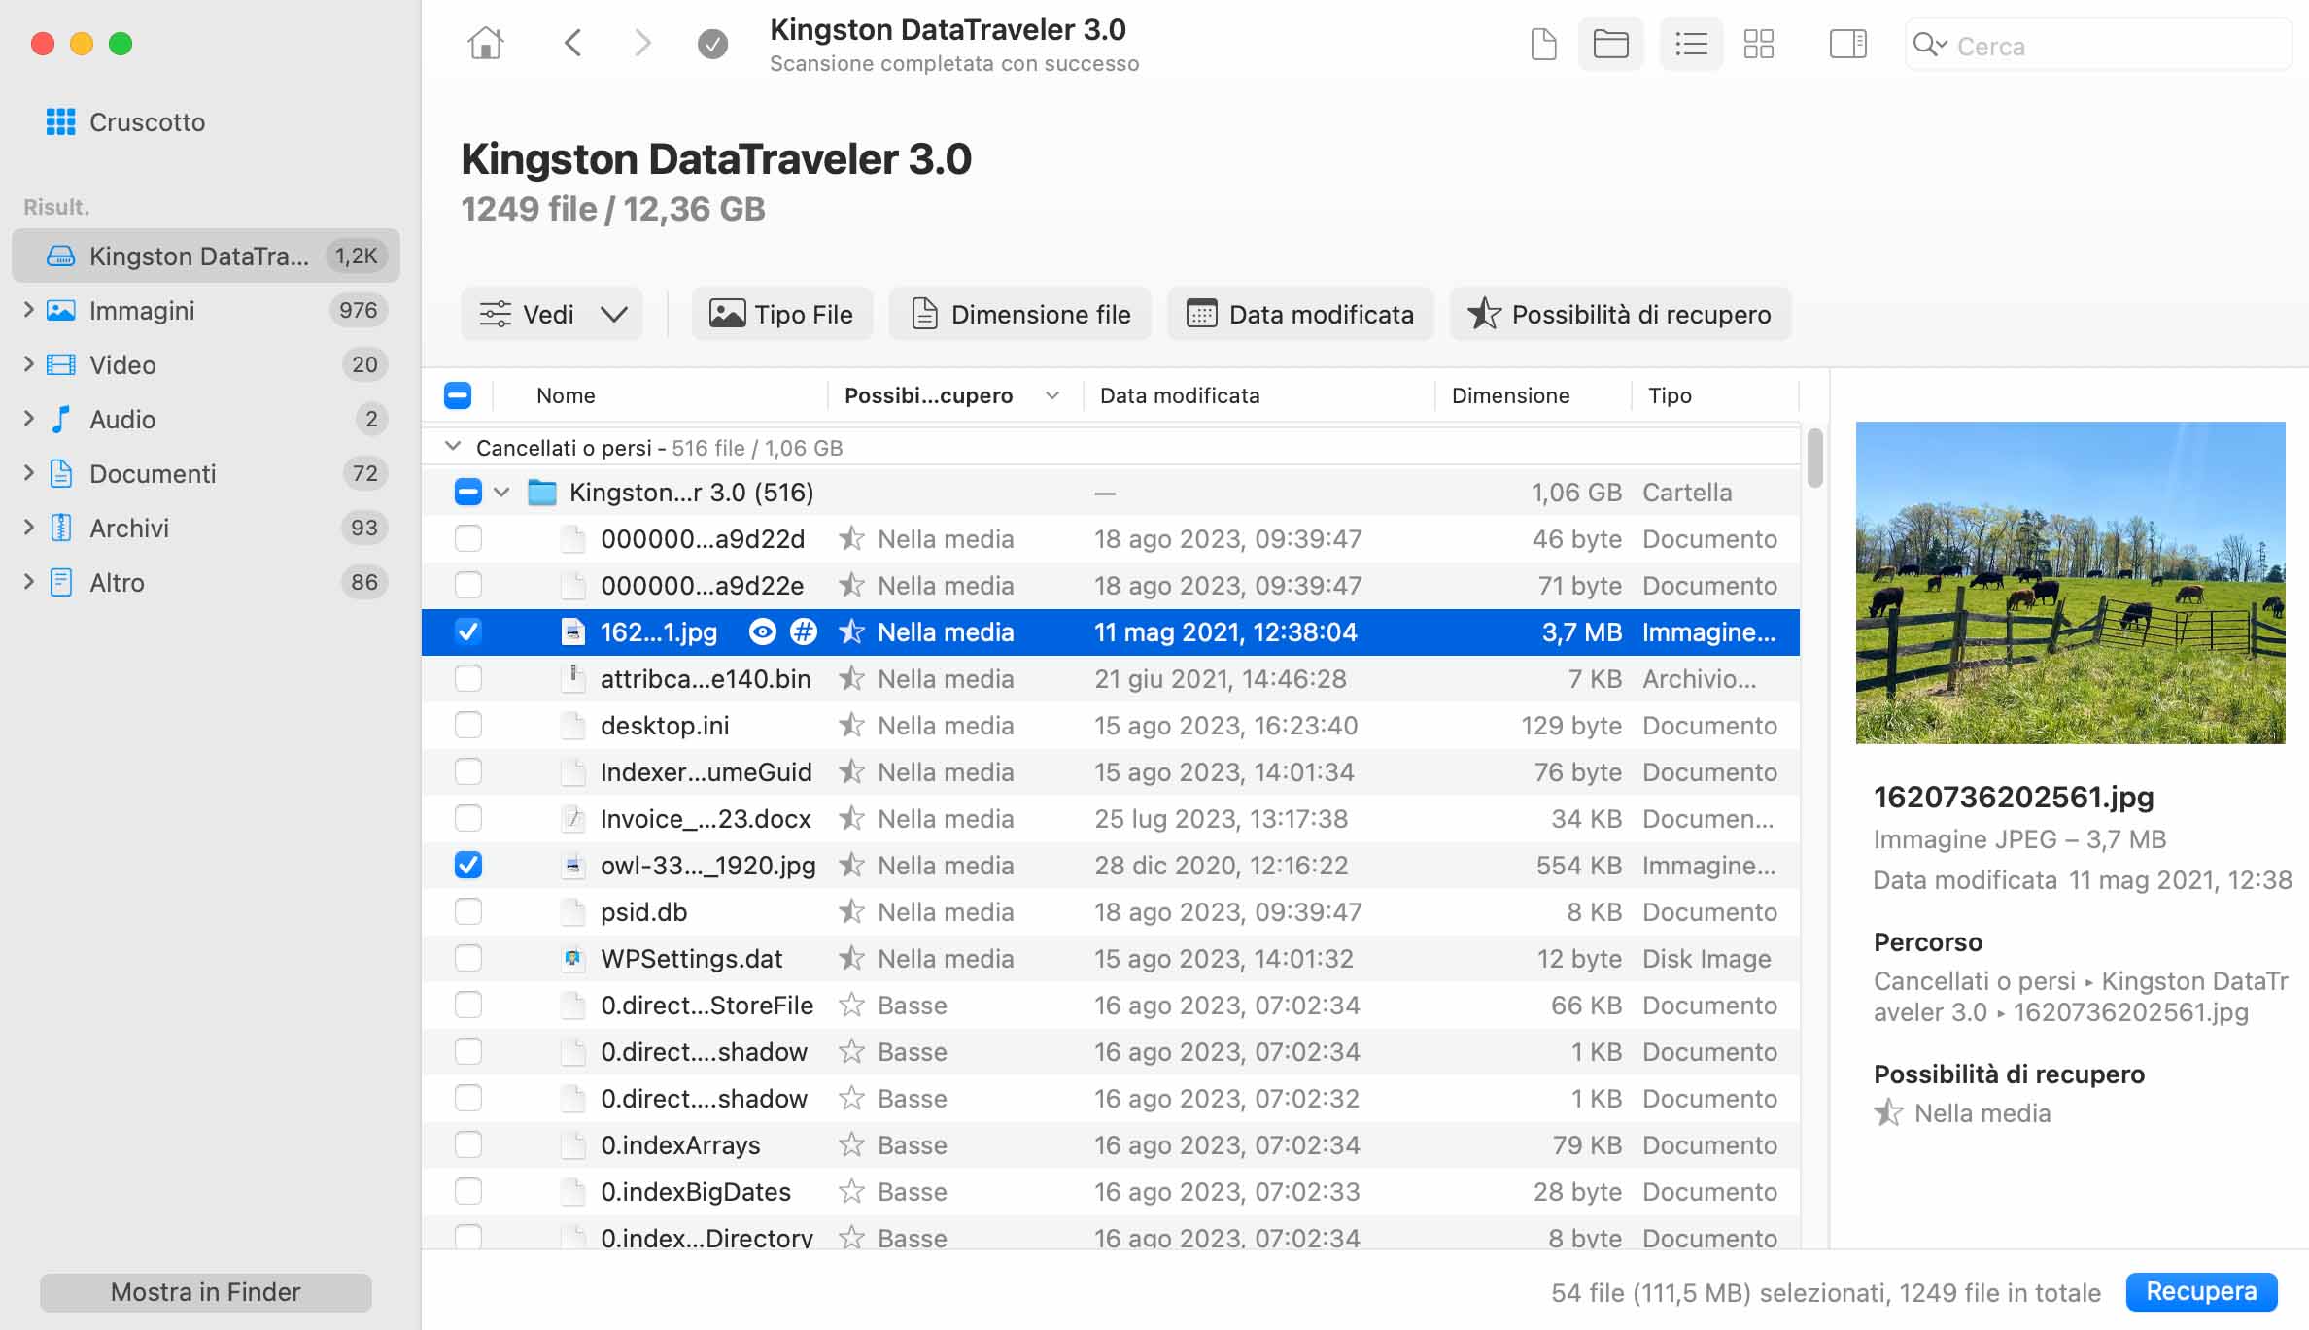Click the Video filmstrip icon

[x=61, y=365]
